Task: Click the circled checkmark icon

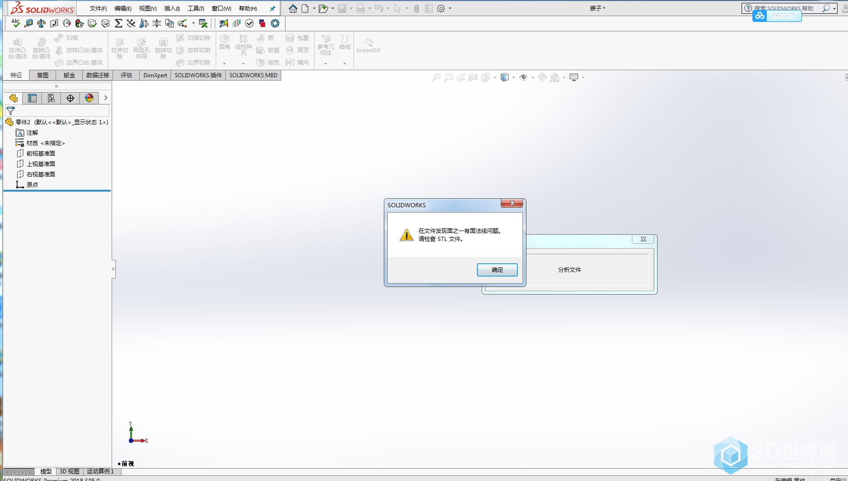Action: (x=249, y=23)
